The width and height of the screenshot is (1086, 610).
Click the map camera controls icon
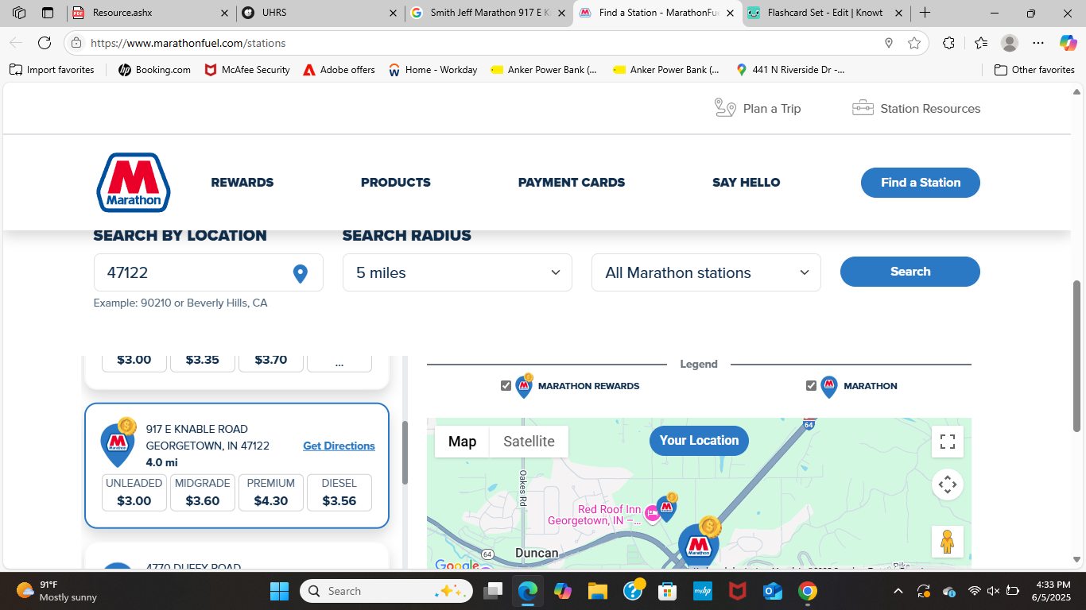[948, 485]
